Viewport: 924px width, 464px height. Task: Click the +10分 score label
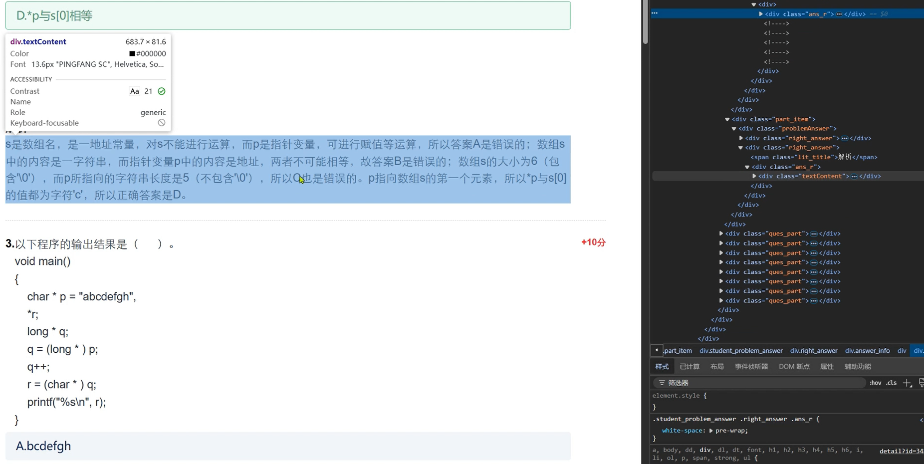click(593, 242)
